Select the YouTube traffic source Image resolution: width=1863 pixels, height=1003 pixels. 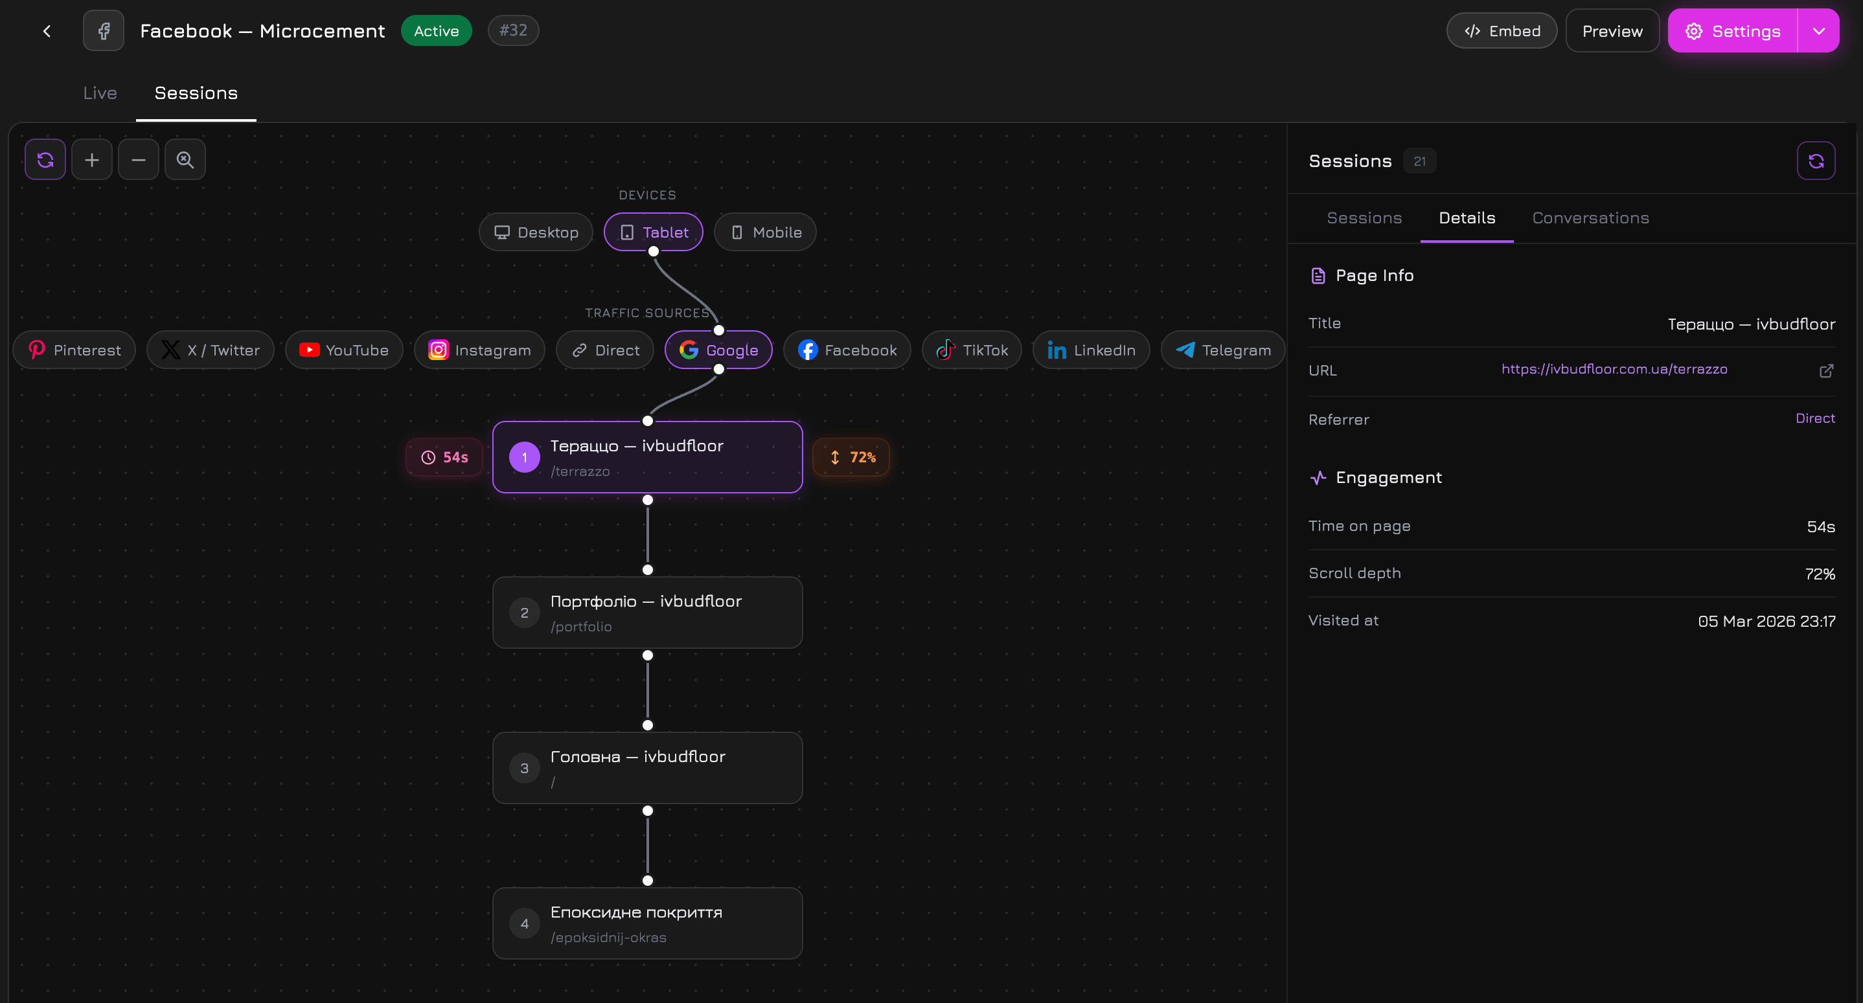click(344, 350)
